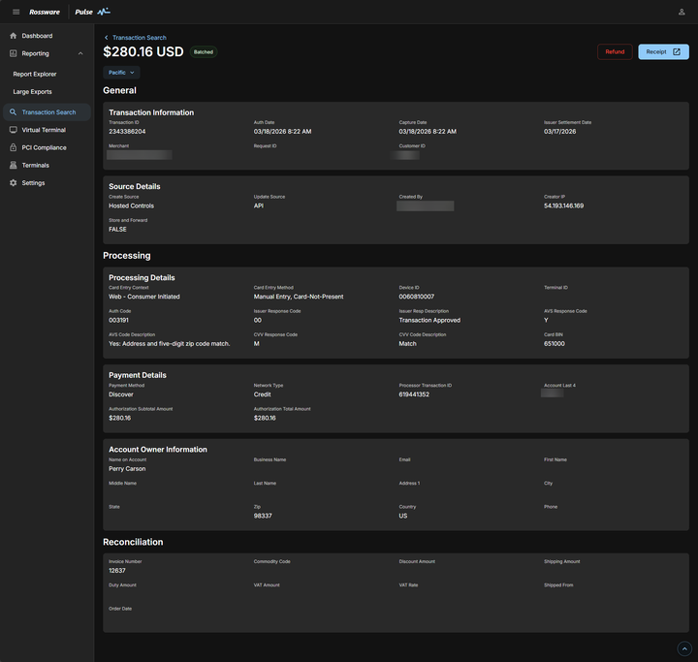
Task: Select Transaction Search in sidebar
Action: (48, 112)
